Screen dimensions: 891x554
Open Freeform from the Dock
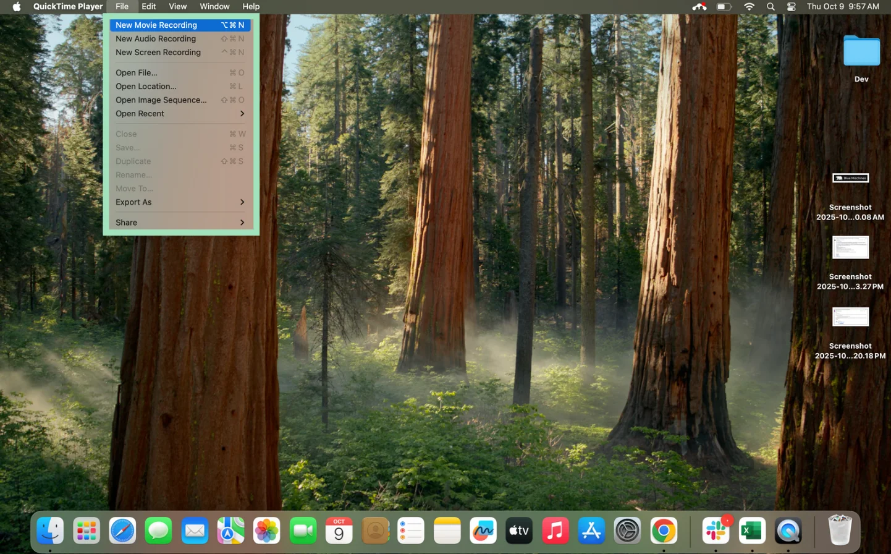coord(483,530)
